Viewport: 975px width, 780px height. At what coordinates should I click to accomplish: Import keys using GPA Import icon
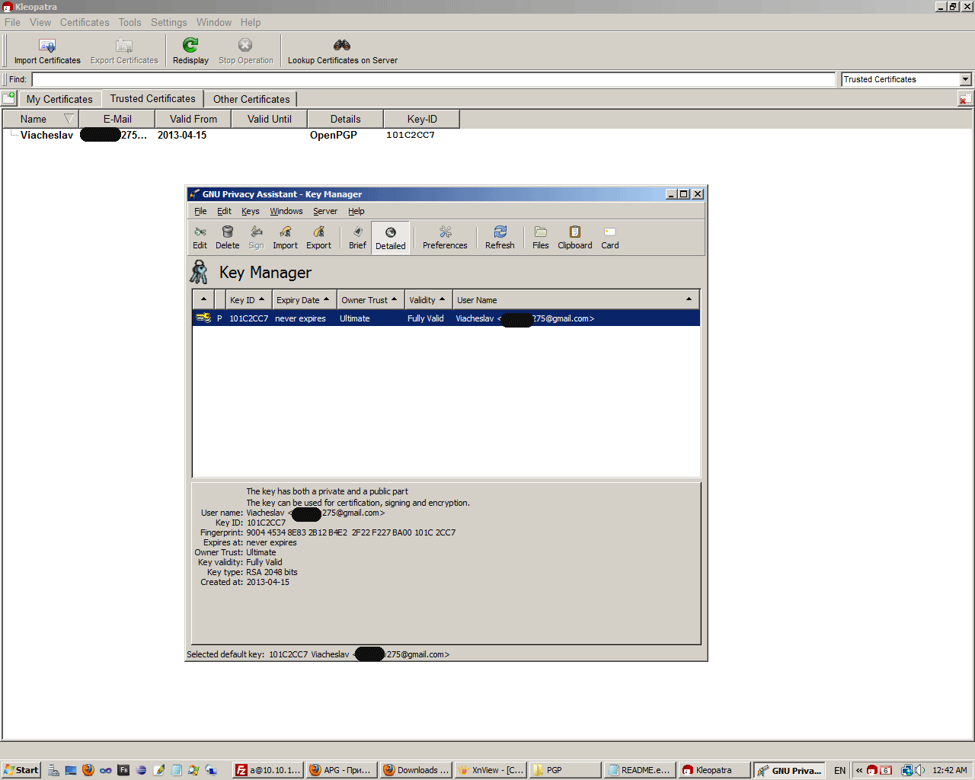285,238
